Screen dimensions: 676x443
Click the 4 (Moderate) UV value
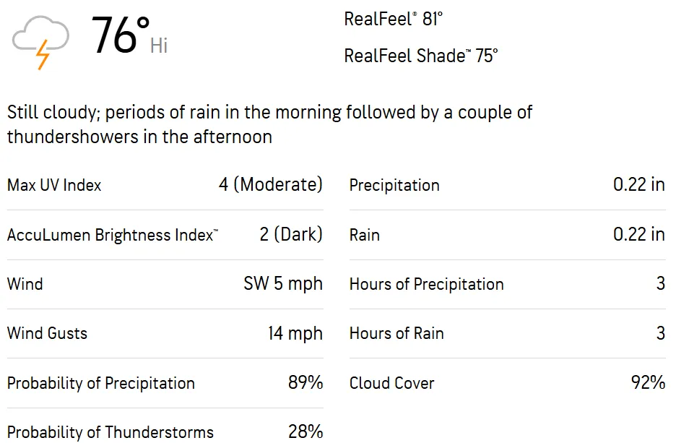[x=271, y=185]
